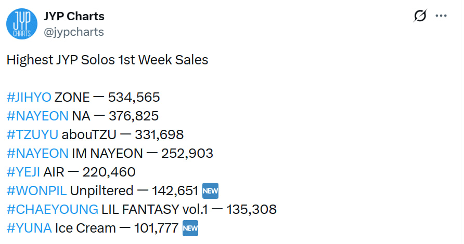Click the JYP Charts profile avatar
Viewport: 464px width, 244px height.
pyautogui.click(x=22, y=24)
